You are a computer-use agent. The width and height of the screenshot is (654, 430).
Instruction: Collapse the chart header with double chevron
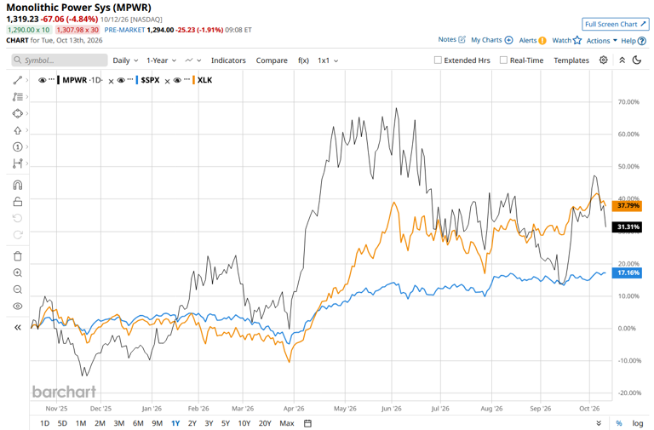[x=622, y=60]
